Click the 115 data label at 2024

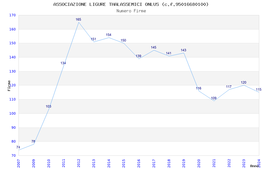pos(259,90)
